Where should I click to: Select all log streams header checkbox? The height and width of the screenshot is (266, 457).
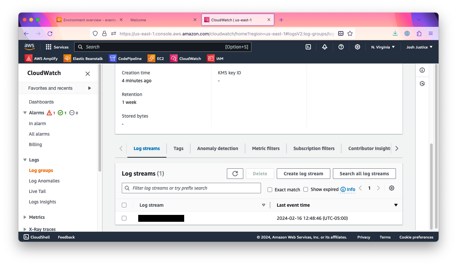(124, 205)
